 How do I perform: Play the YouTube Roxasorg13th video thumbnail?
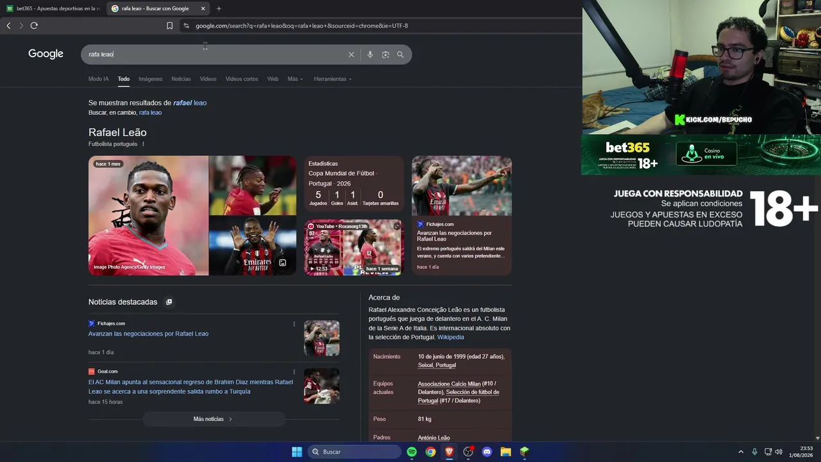[353, 248]
